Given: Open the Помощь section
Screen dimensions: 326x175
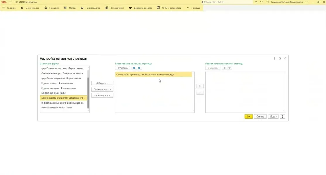Looking at the screenshot, I should coord(193,8).
